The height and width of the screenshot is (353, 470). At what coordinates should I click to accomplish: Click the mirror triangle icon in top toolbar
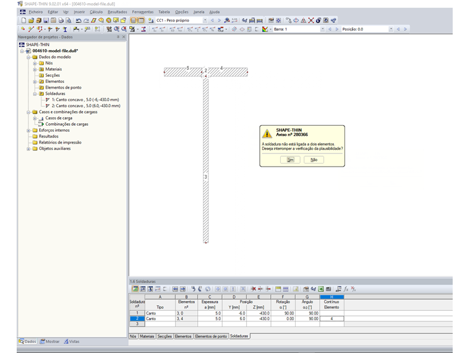[x=304, y=20]
